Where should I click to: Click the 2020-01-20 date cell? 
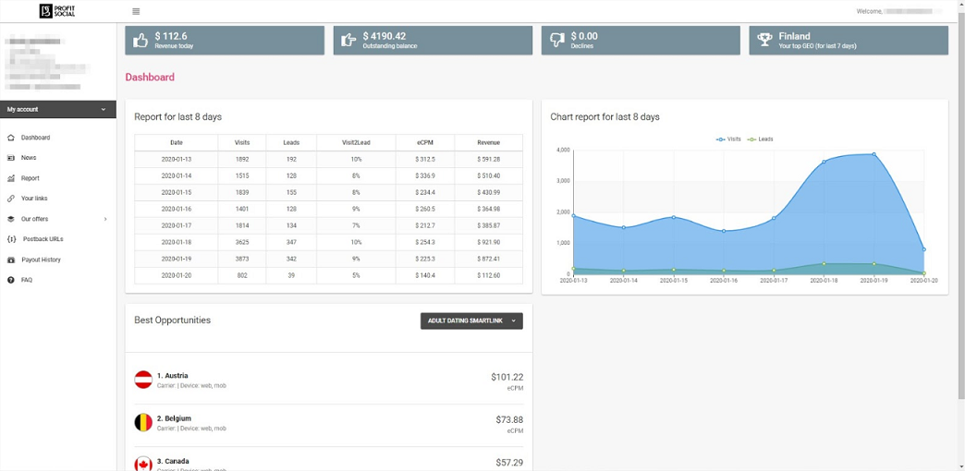[x=176, y=275]
